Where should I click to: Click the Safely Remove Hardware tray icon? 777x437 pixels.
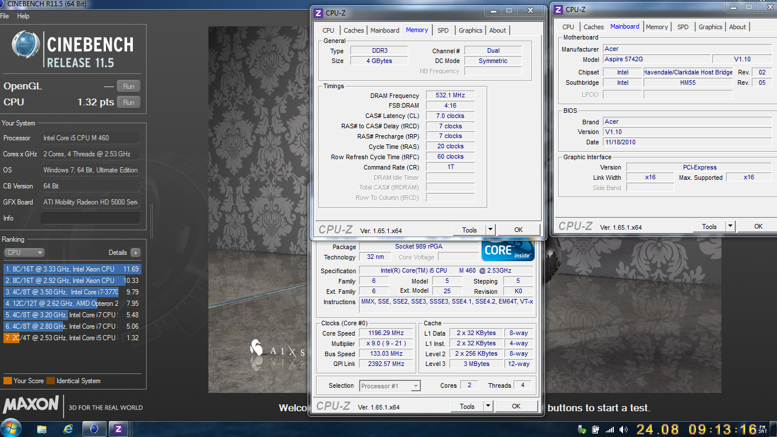582,429
